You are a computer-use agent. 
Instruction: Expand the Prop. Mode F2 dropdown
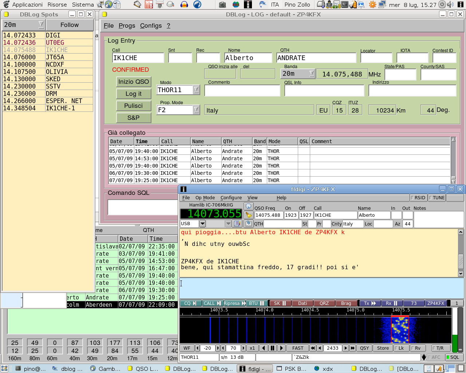pos(196,110)
